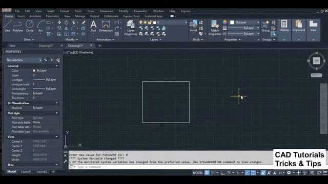Viewport: 328px width, 184px height.
Task: Click the Hatch tool icon
Action: [x=49, y=34]
